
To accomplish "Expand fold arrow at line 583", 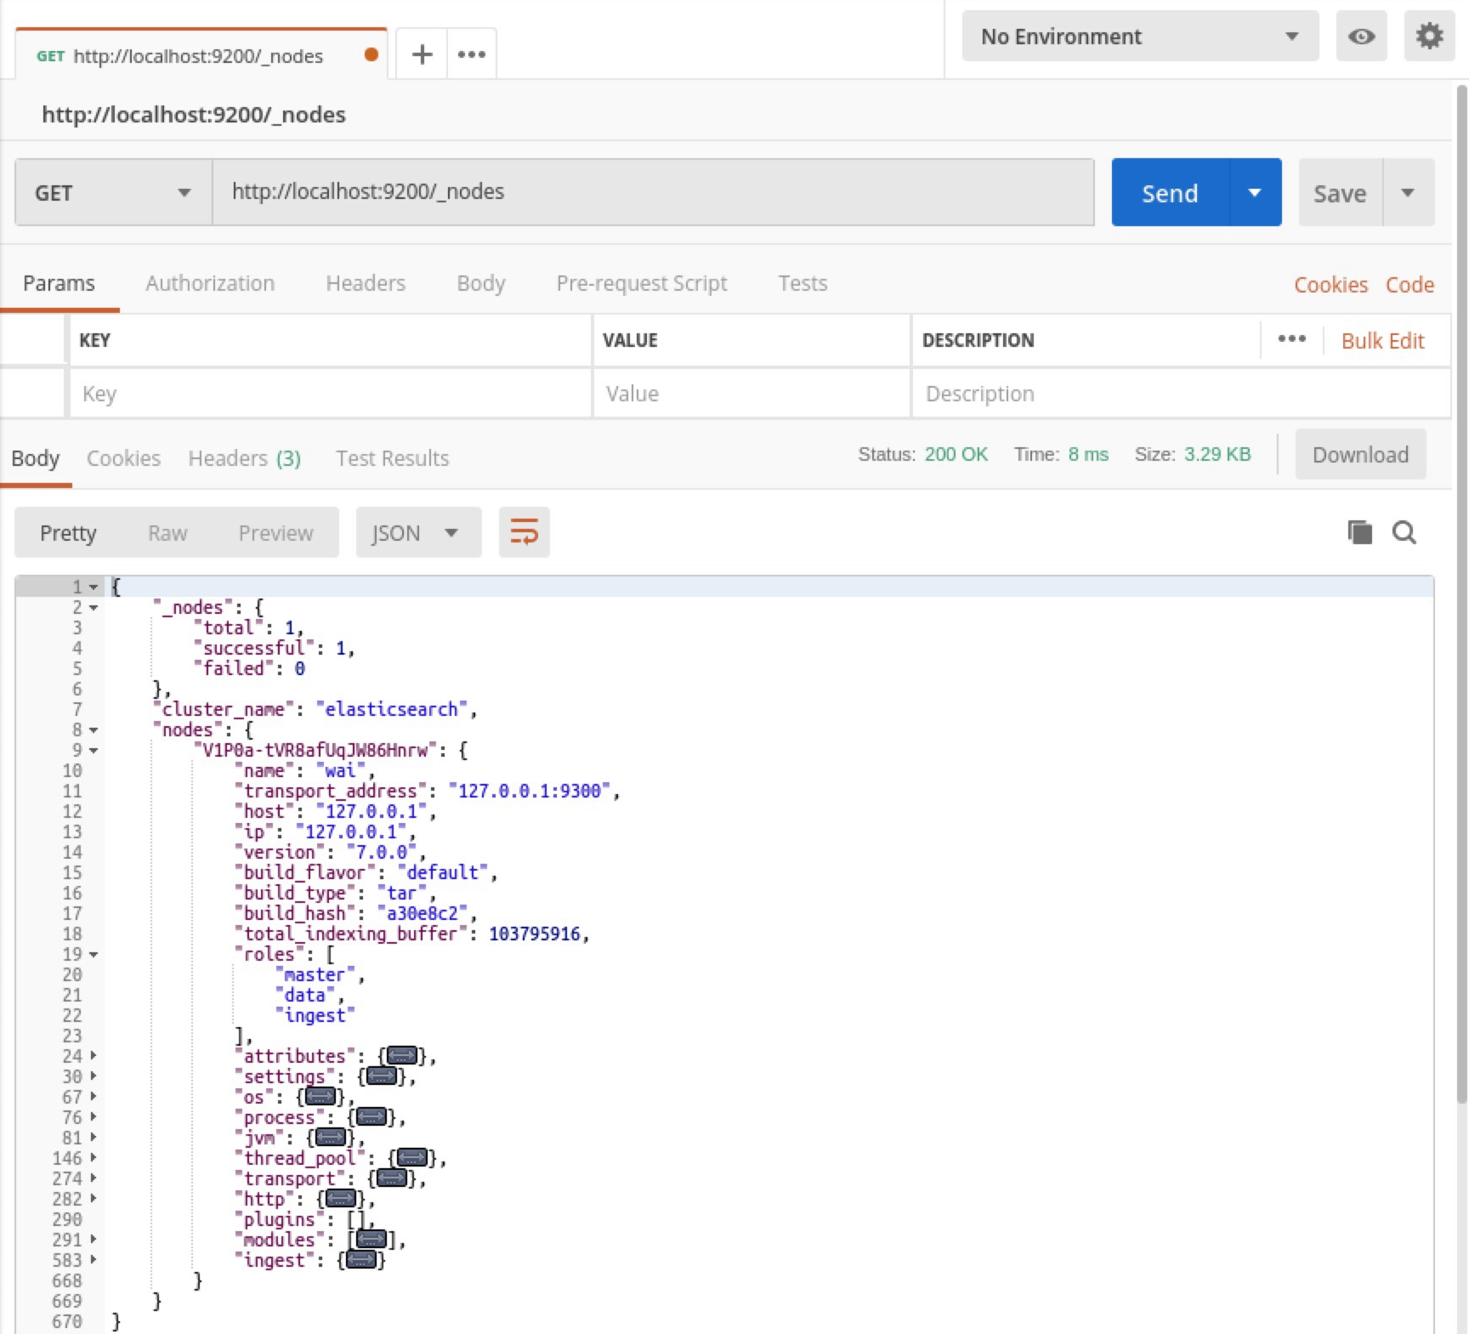I will pyautogui.click(x=94, y=1260).
